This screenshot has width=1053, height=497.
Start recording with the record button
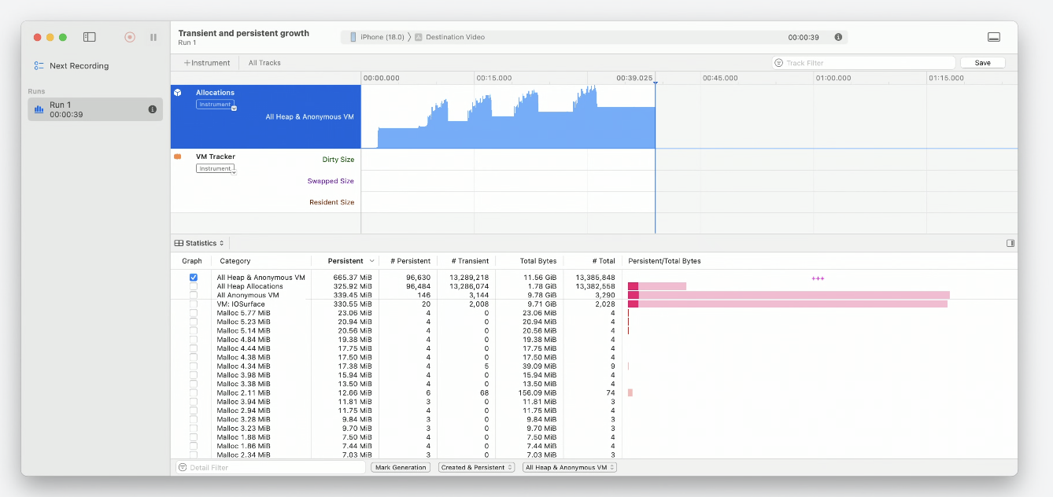point(130,37)
